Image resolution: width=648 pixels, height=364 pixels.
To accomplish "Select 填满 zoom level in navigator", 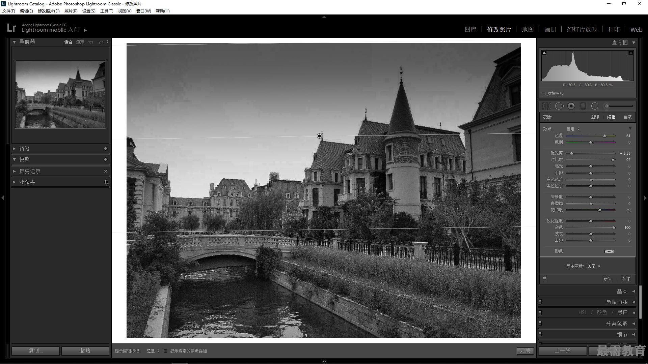I will (80, 42).
